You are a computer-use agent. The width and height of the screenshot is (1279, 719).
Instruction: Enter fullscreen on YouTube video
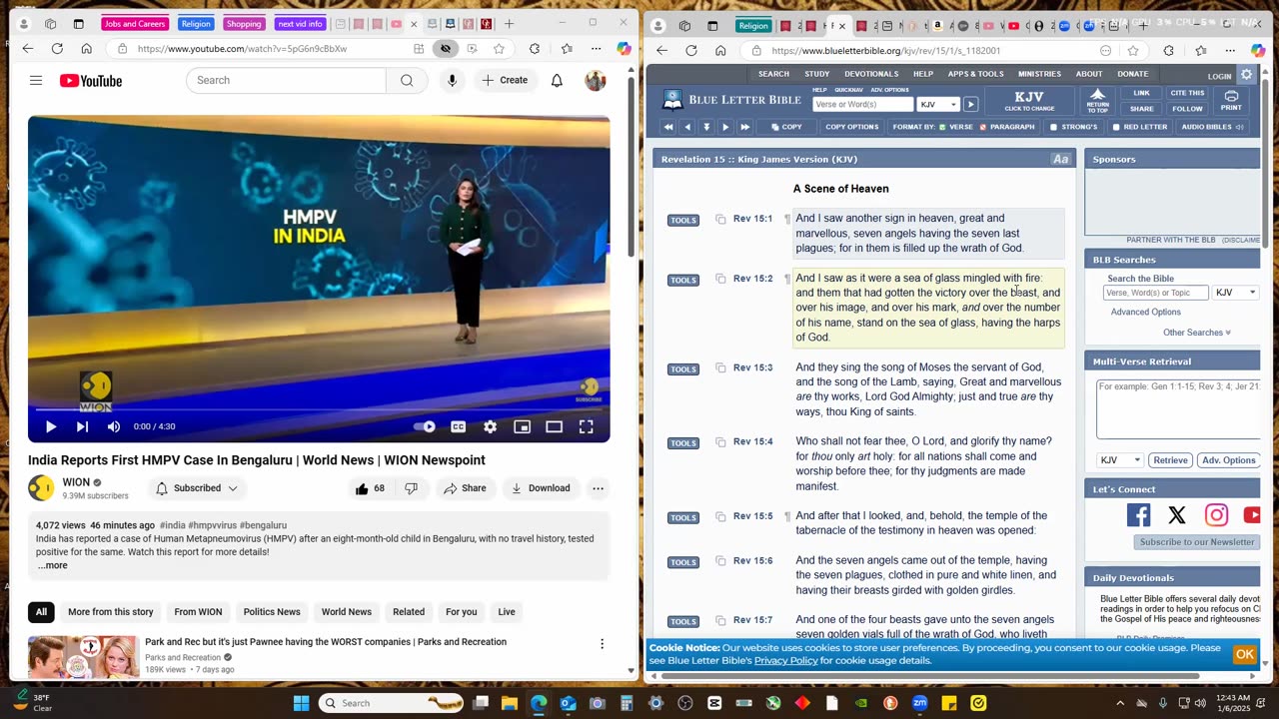(587, 426)
